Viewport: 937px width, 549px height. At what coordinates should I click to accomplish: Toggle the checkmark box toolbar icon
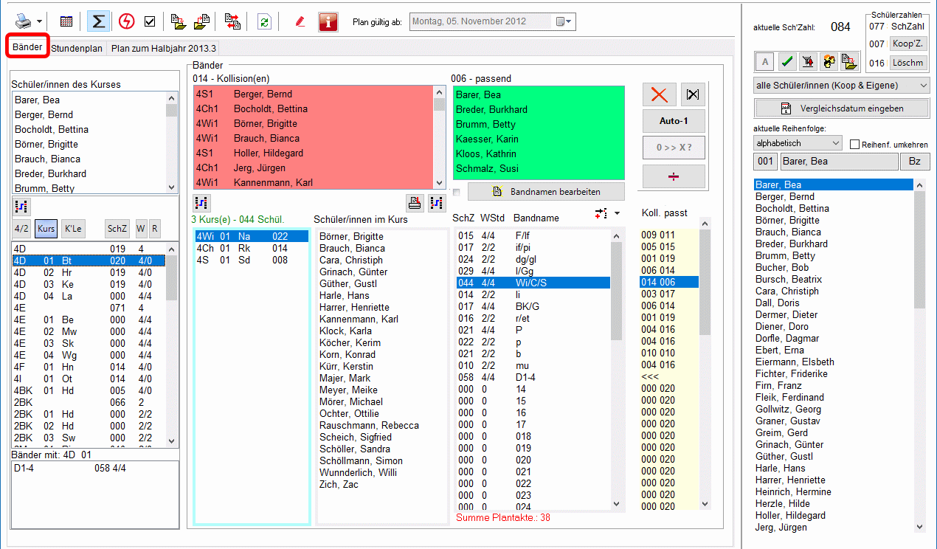(150, 21)
